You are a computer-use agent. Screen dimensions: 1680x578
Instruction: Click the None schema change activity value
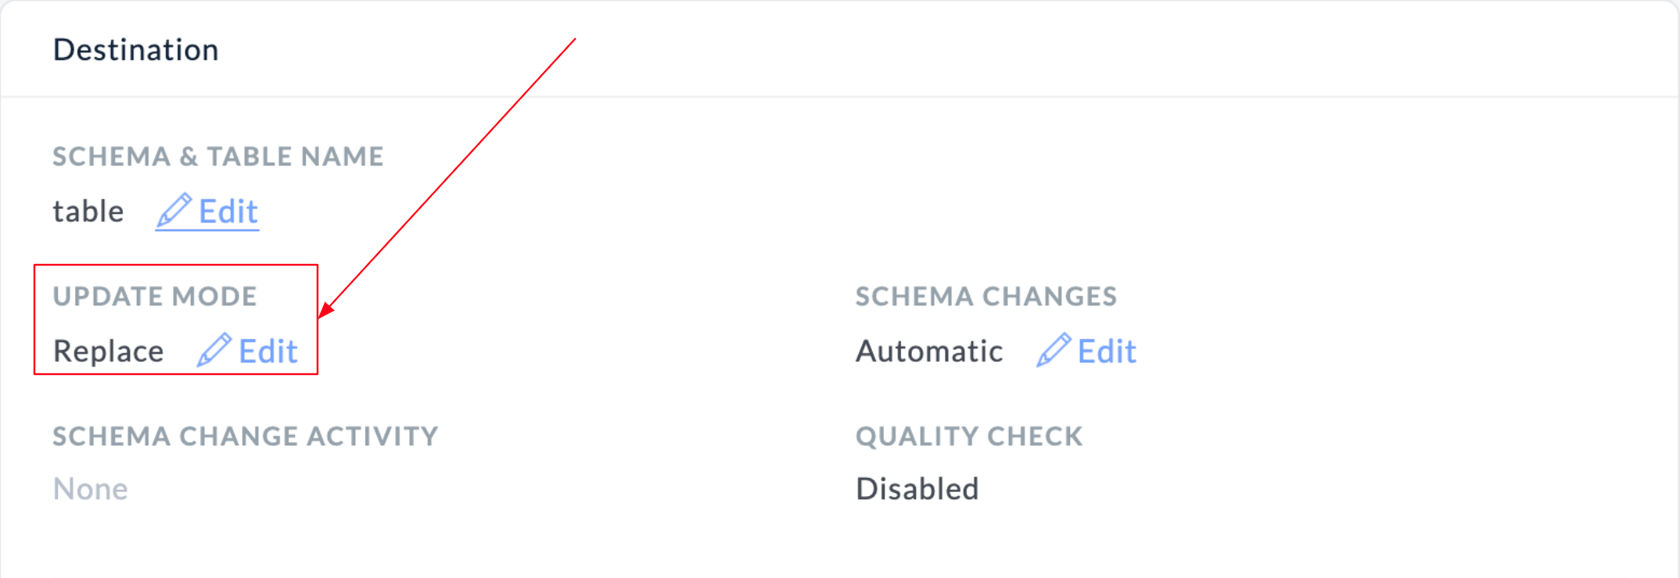click(x=90, y=489)
